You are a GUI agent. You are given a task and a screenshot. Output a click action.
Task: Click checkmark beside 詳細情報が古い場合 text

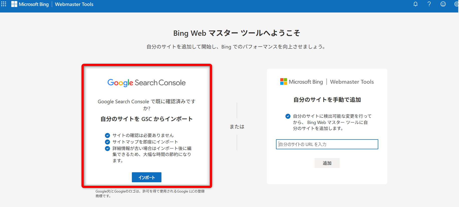point(107,148)
